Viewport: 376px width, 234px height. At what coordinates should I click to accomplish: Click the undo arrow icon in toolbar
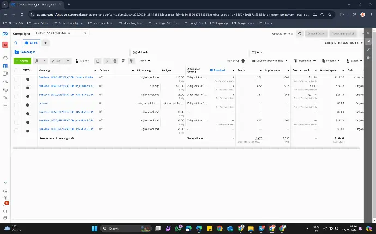click(x=107, y=61)
